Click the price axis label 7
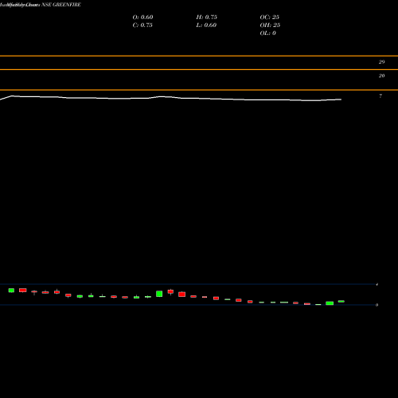 [x=380, y=96]
